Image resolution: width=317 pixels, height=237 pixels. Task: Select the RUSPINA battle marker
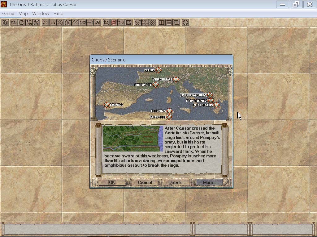169,111
